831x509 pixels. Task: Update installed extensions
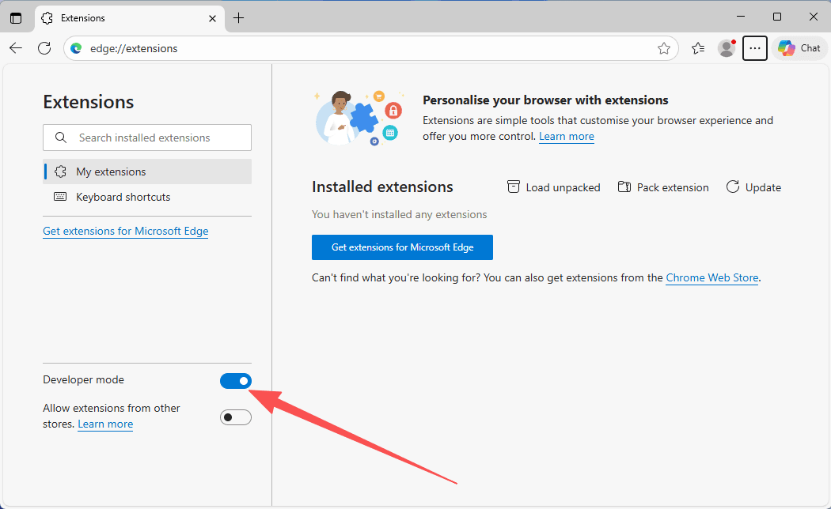click(x=753, y=187)
